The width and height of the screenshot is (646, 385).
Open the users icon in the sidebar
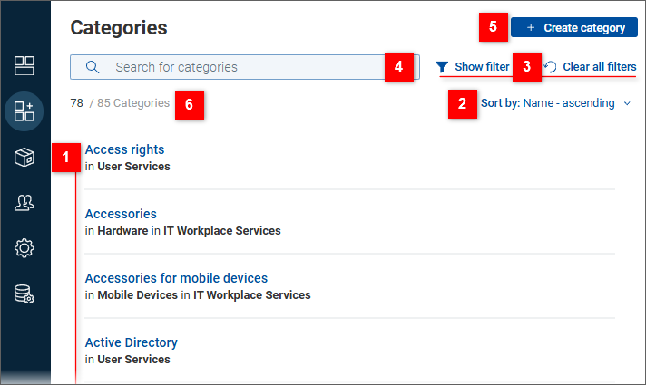(24, 203)
